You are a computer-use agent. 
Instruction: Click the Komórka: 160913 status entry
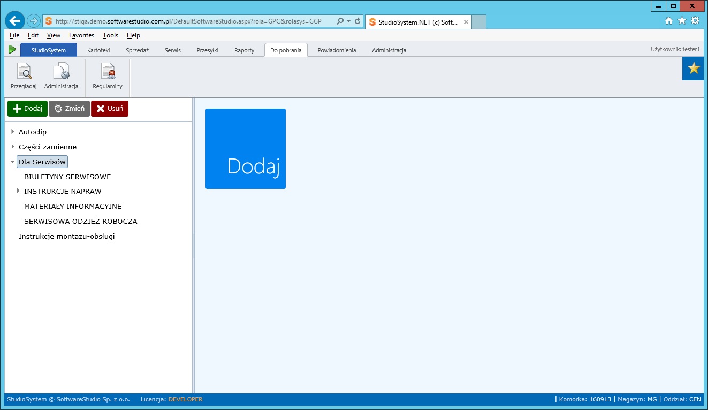click(x=585, y=399)
